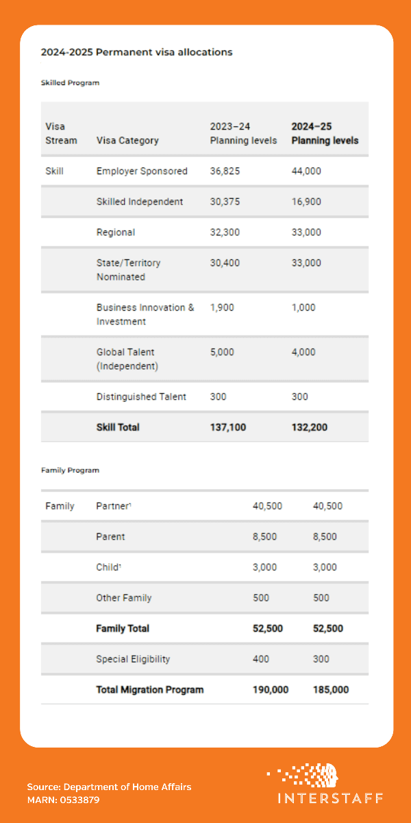This screenshot has width=411, height=823.
Task: Click the 2024–25 Planning levels column header
Action: click(x=325, y=133)
